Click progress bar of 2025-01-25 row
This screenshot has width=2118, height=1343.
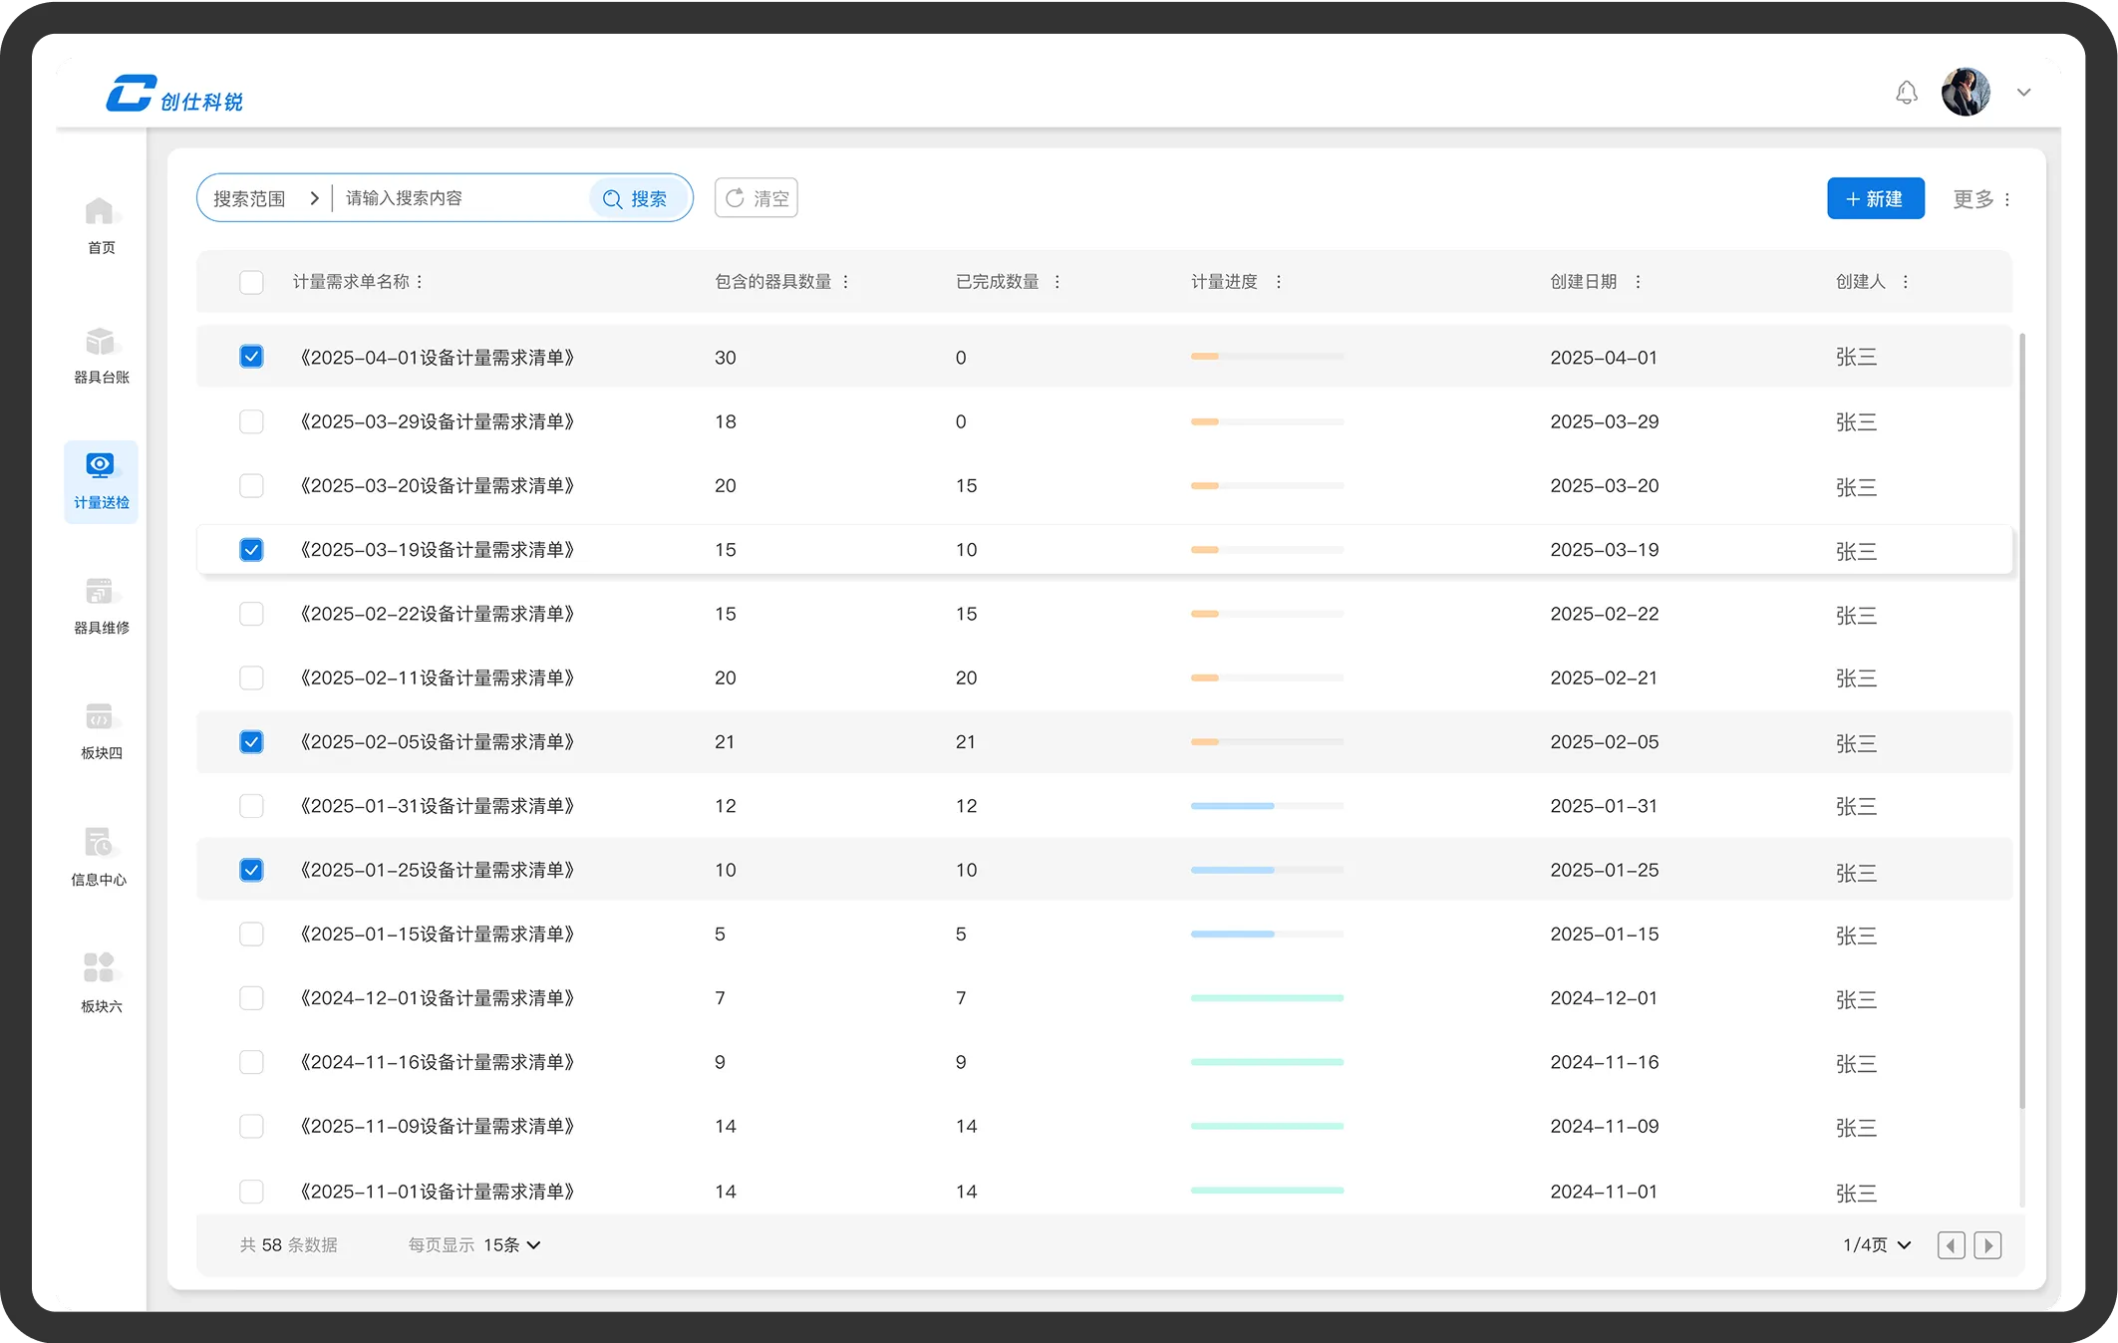click(1267, 870)
